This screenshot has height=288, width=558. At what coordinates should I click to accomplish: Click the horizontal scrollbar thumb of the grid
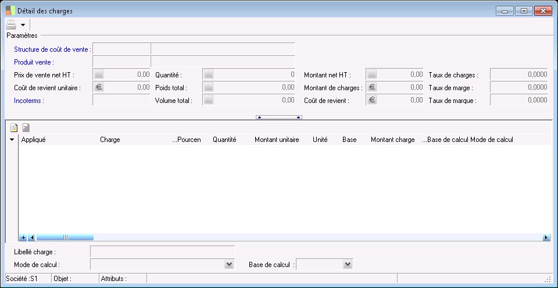tap(65, 237)
